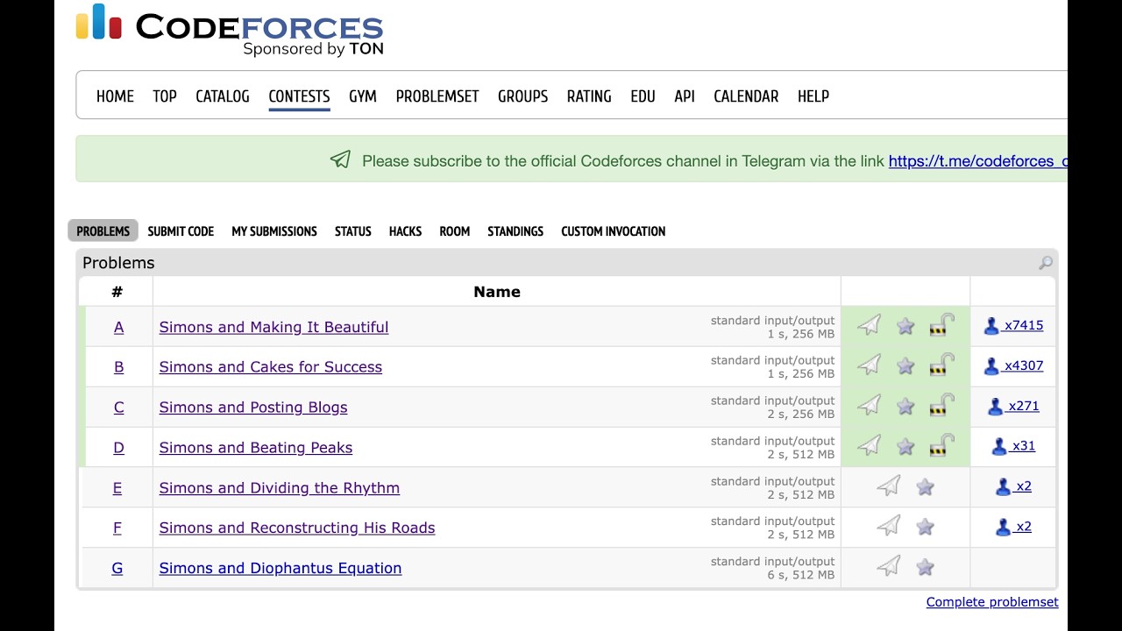Click the lock icon in problem C row

pos(941,406)
